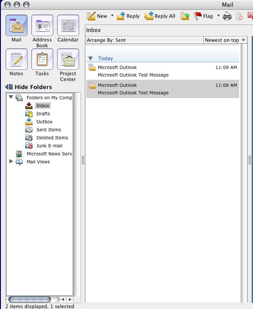This screenshot has width=253, height=309.
Task: Open the Sent Items folder
Action: pos(49,130)
